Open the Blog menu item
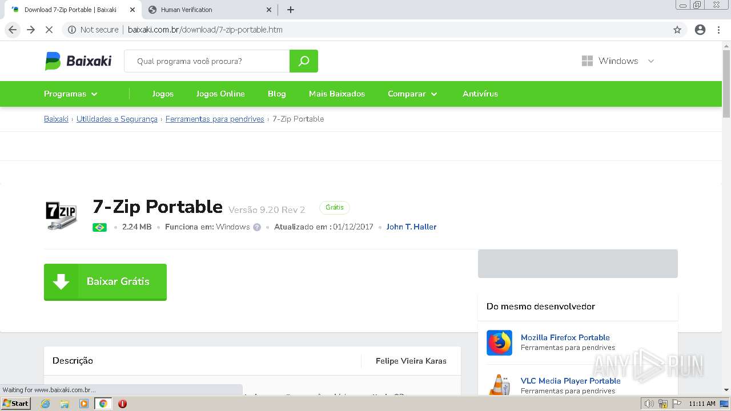This screenshot has height=411, width=731. tap(276, 94)
